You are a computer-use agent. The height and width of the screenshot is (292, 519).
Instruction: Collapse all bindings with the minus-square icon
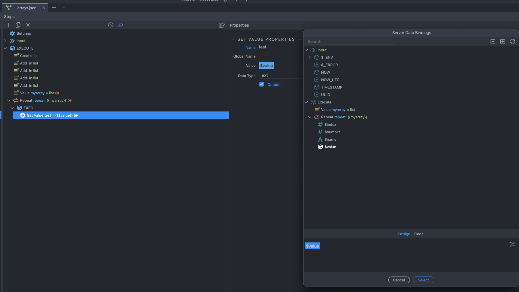coord(493,42)
